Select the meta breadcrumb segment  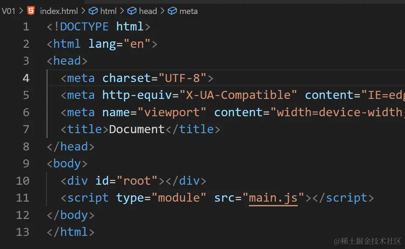(x=188, y=11)
